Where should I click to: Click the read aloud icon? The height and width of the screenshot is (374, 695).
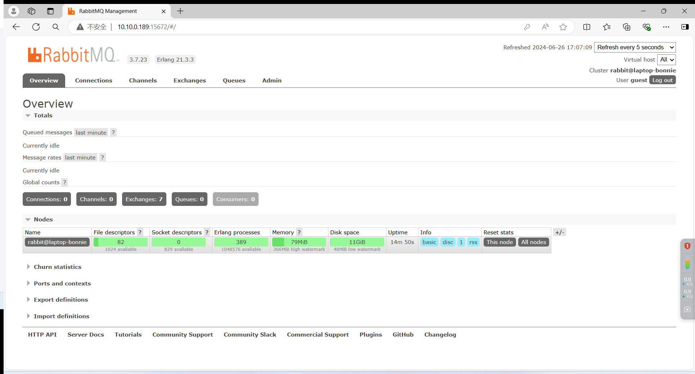(x=545, y=27)
